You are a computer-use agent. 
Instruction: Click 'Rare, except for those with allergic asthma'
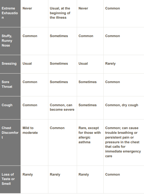point(90,135)
